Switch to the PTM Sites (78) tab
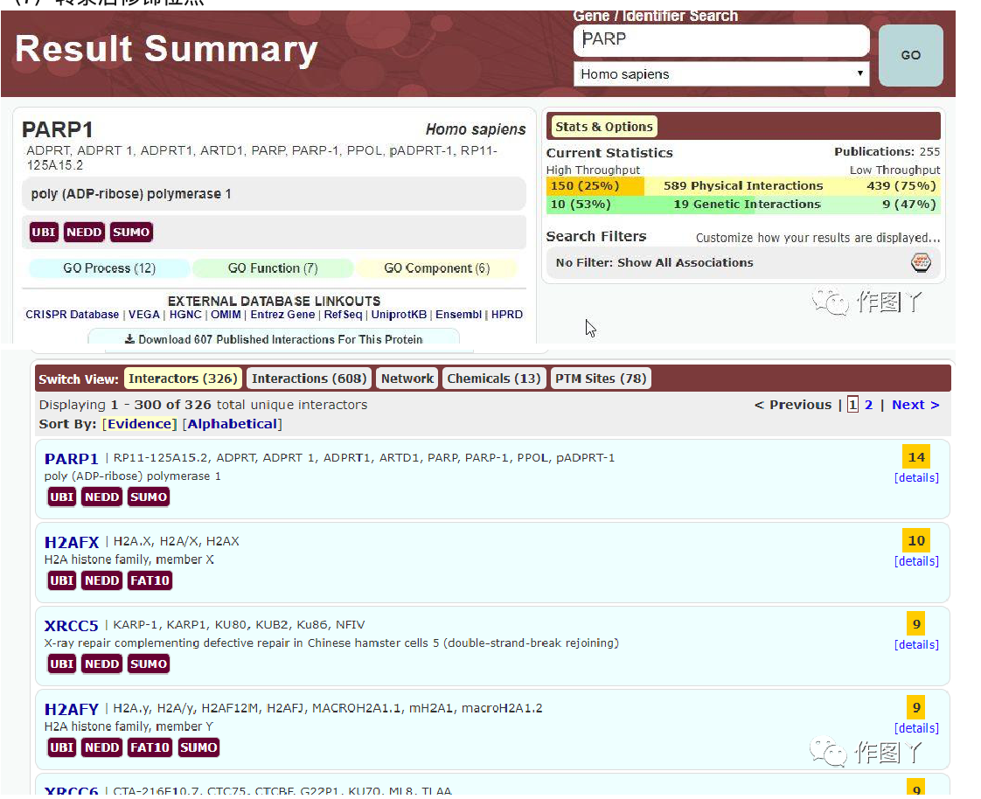The height and width of the screenshot is (799, 981). click(x=601, y=379)
